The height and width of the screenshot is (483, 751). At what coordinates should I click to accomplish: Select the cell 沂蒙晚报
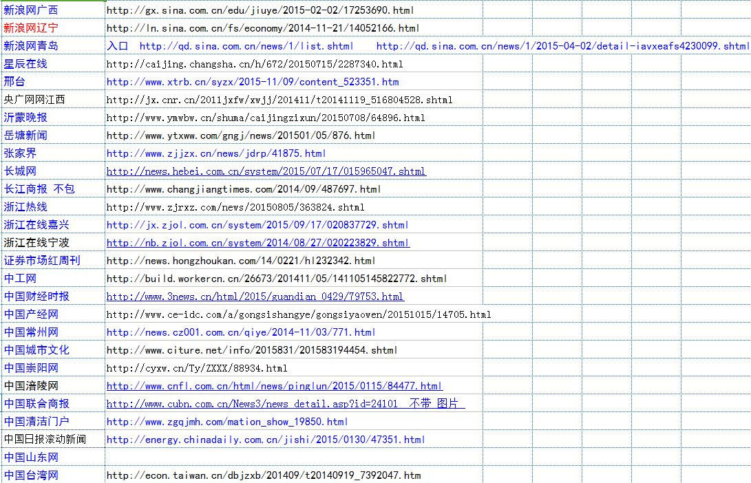(x=53, y=117)
